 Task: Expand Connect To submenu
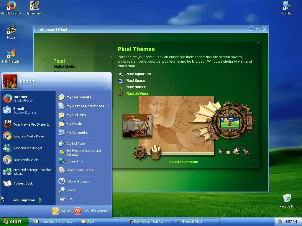(84, 161)
